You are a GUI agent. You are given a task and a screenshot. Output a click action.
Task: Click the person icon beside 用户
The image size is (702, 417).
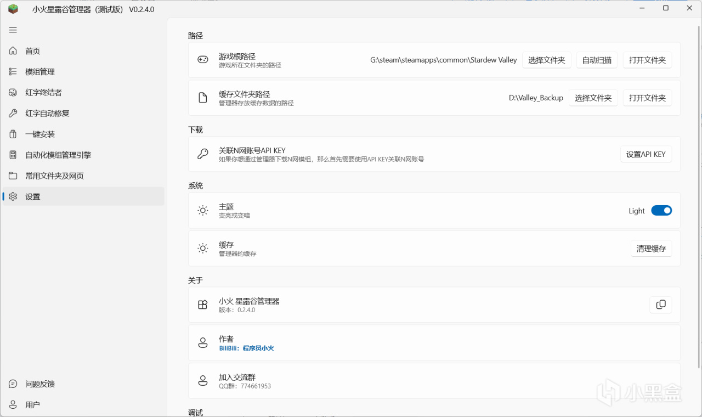[13, 405]
